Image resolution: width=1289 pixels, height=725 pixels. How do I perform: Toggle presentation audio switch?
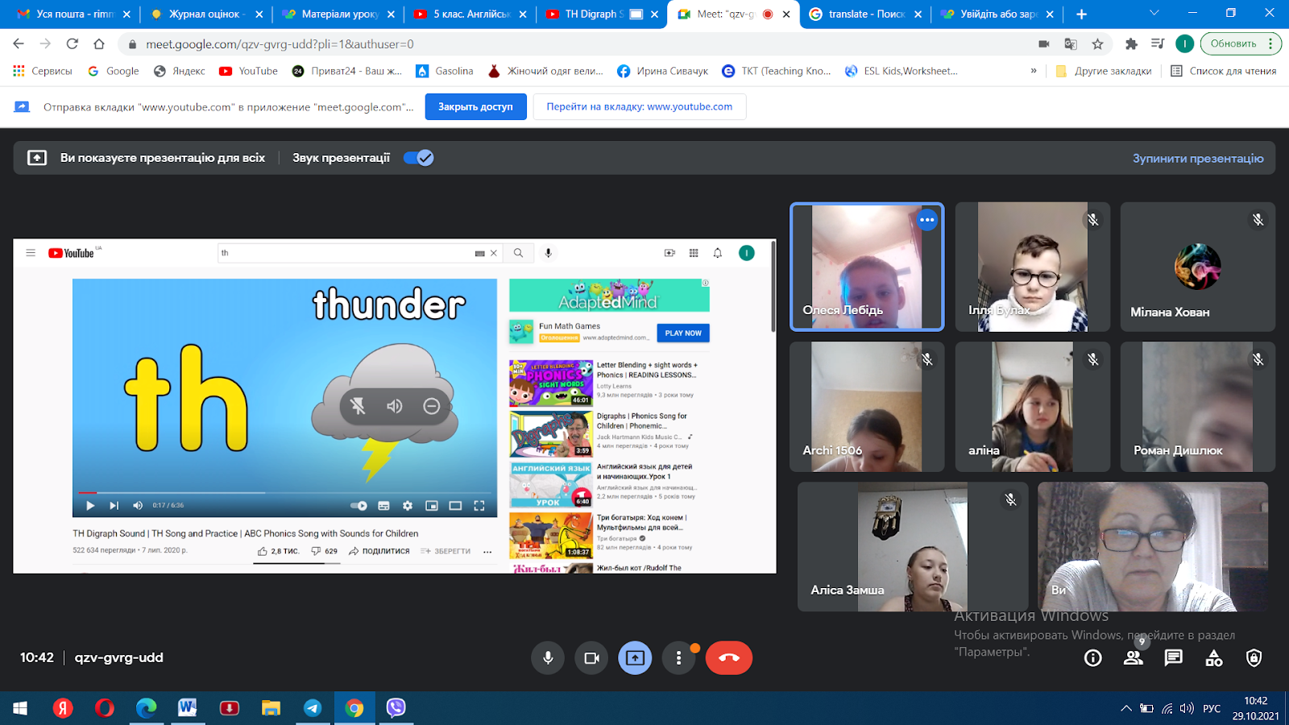pyautogui.click(x=418, y=158)
